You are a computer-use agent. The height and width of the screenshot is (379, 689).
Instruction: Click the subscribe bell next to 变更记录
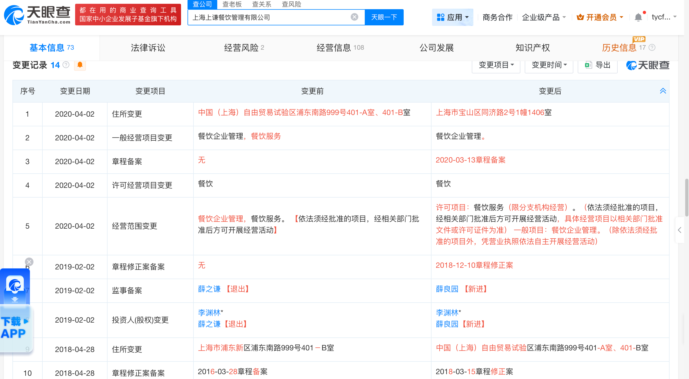tap(80, 65)
